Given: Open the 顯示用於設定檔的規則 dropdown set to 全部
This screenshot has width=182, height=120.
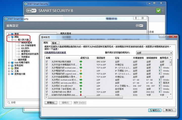Looking at the screenshot, I should [x=154, y=53].
